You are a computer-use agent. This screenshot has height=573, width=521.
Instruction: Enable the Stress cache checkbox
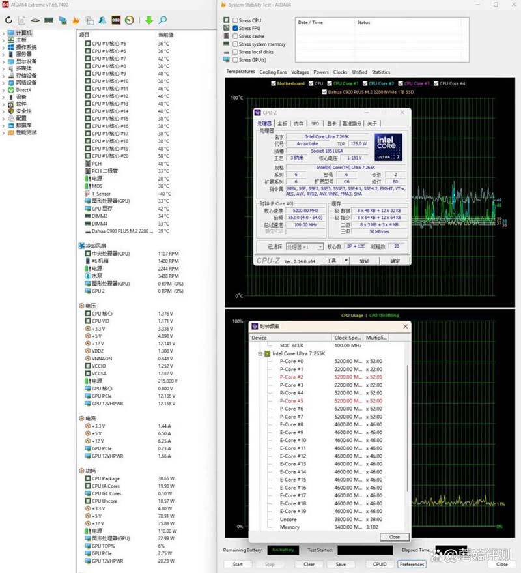coord(236,36)
